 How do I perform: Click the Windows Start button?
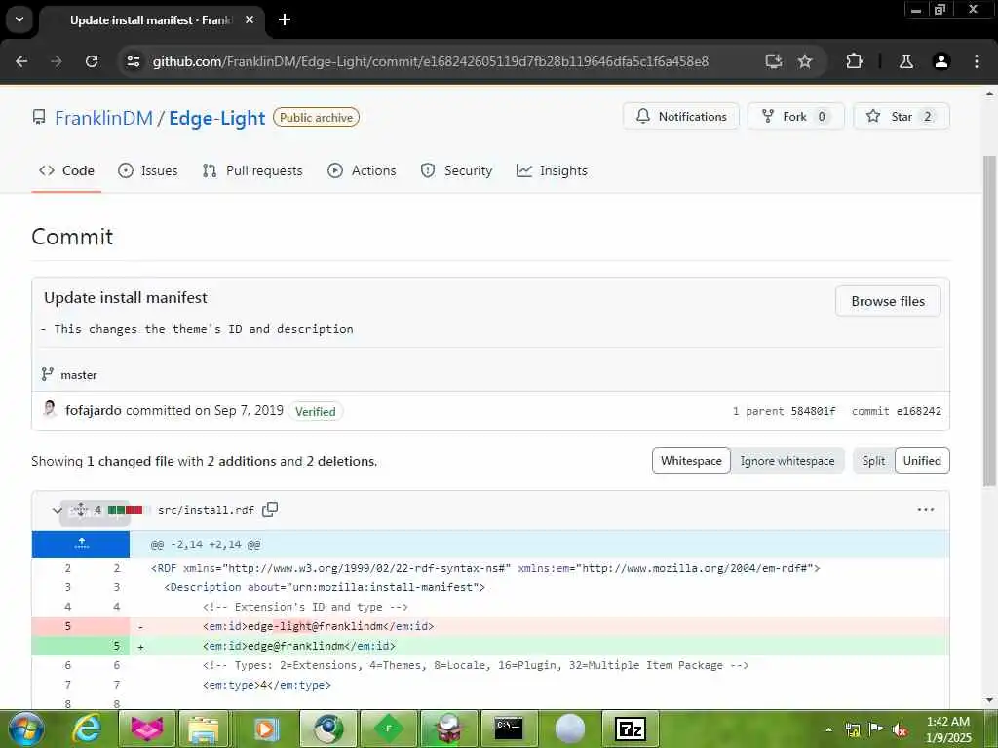click(x=25, y=729)
